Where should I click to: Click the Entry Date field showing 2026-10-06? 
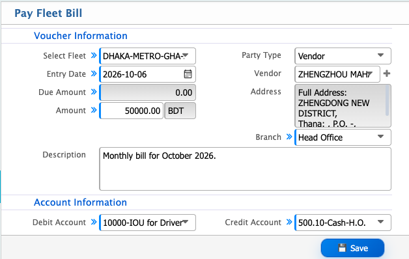(147, 74)
